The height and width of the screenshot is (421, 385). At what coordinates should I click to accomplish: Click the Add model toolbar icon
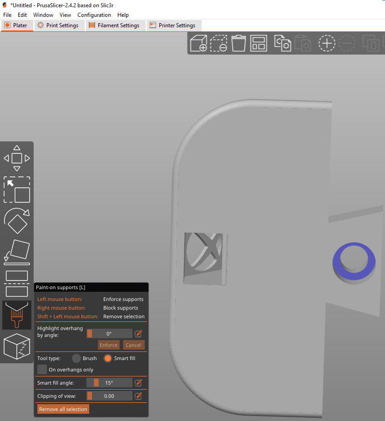point(198,43)
